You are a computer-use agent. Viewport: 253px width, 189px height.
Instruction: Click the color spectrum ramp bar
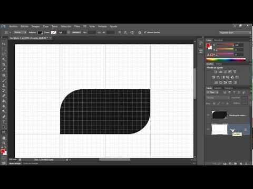(226, 59)
